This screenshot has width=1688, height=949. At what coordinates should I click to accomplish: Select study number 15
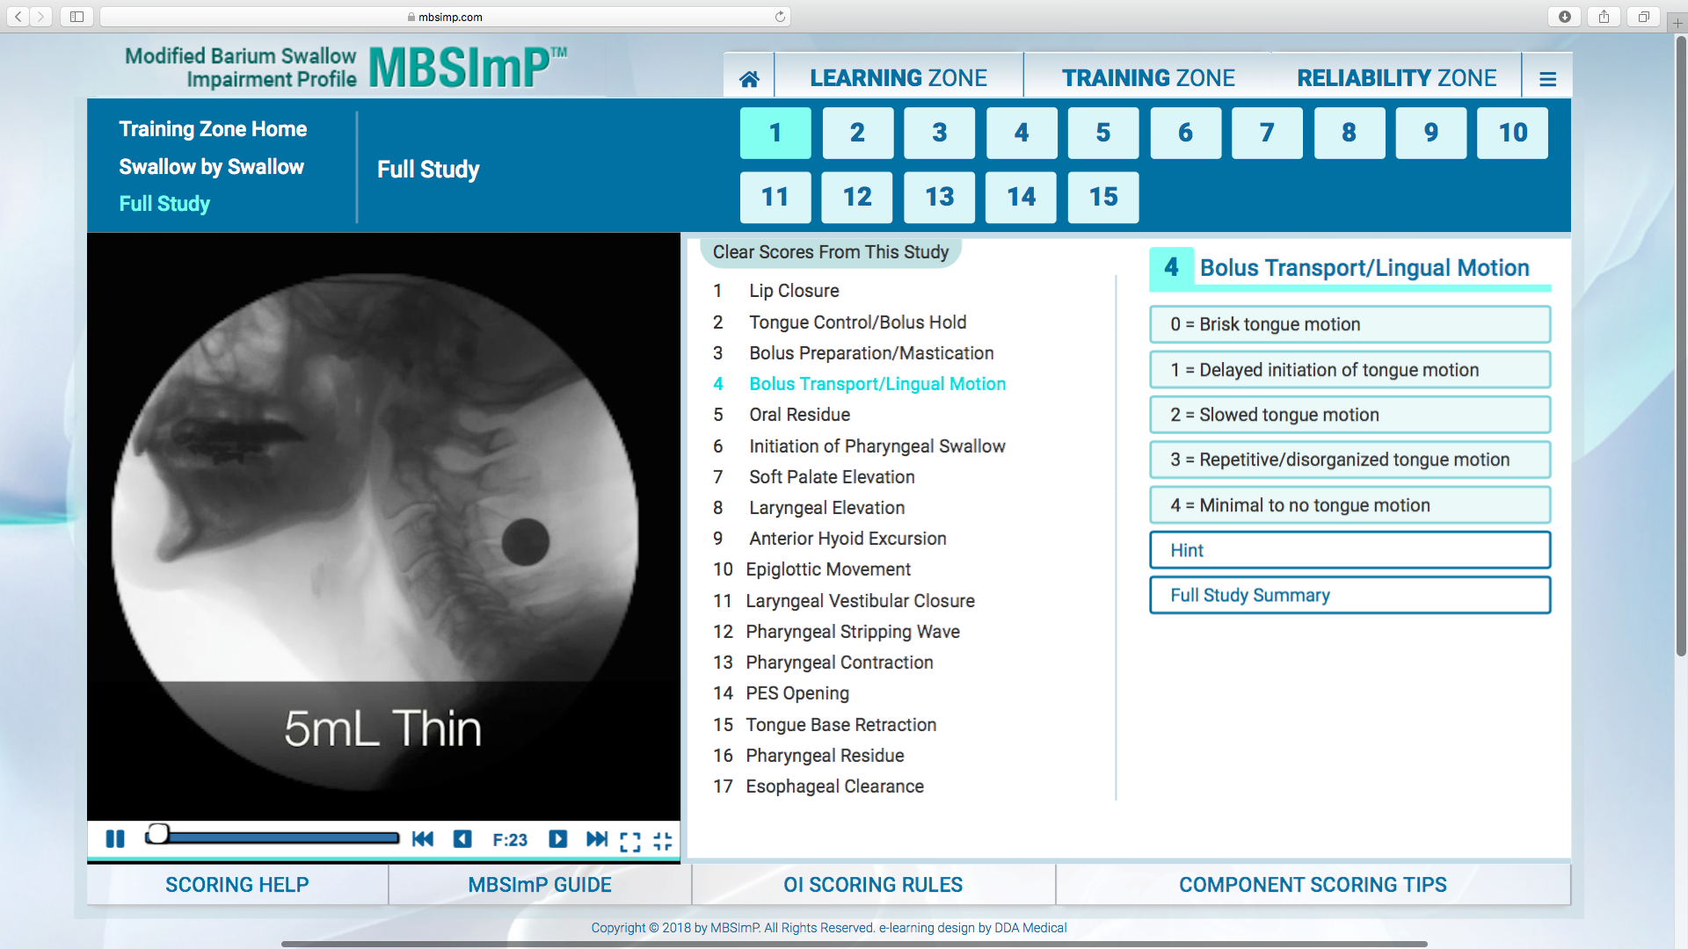(1103, 197)
